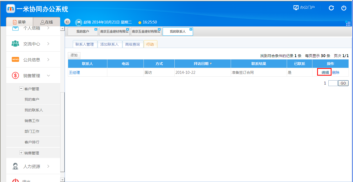Close the second 南京五金建材有限公 tab
This screenshot has height=182, width=353.
(159, 29)
